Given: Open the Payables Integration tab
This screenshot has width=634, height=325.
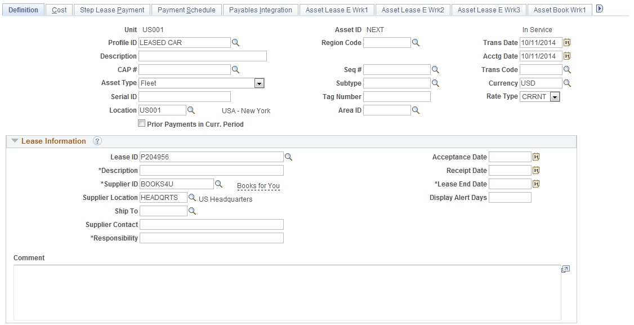Looking at the screenshot, I should click(260, 10).
